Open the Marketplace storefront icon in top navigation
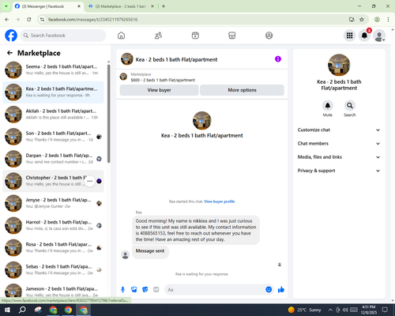The height and width of the screenshot is (316, 395). point(232,36)
